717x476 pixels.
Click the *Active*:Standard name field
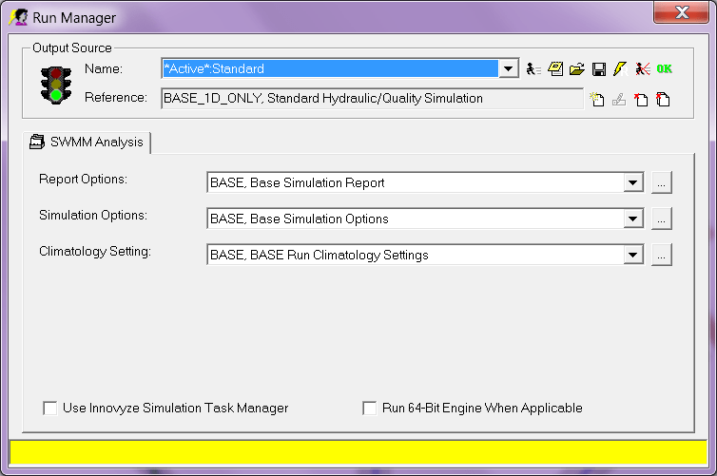click(x=330, y=69)
